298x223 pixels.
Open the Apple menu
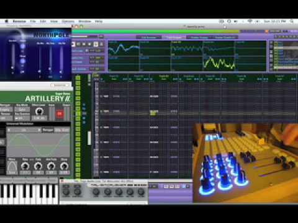point(6,21)
